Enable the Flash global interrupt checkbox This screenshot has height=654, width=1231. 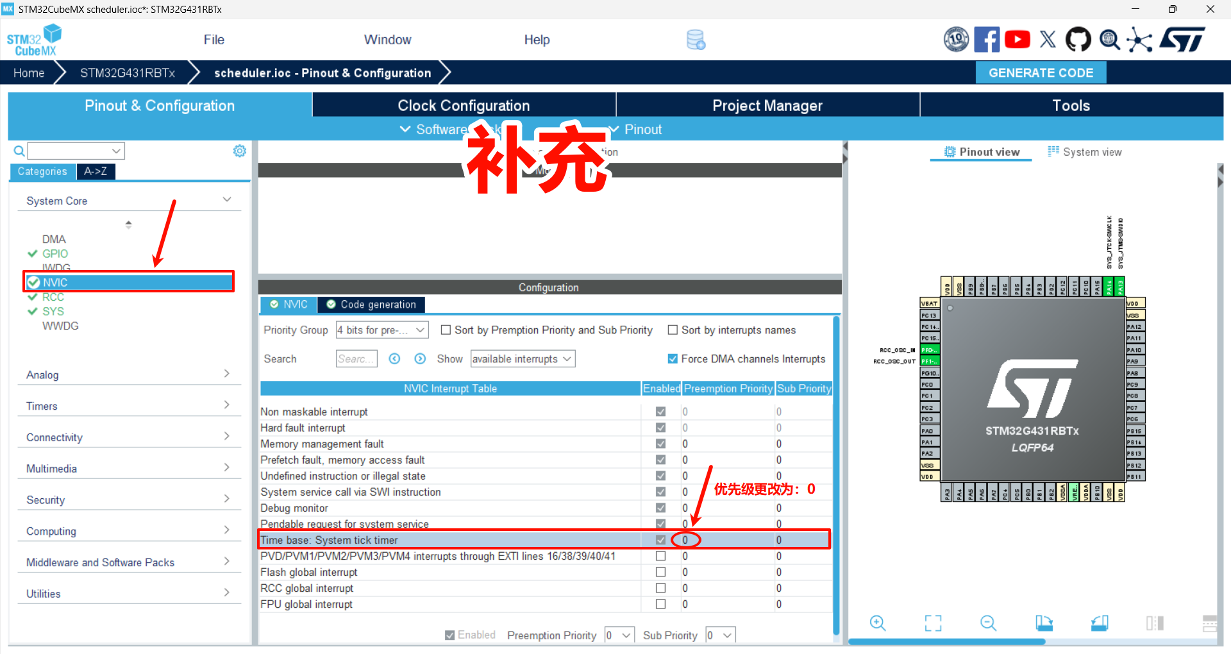point(660,572)
